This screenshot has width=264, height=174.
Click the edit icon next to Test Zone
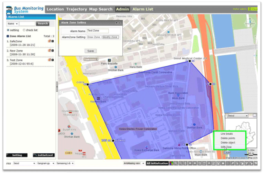click(50, 60)
